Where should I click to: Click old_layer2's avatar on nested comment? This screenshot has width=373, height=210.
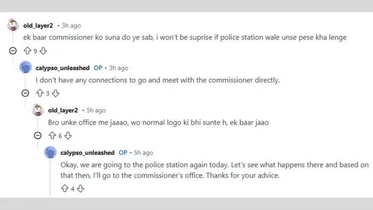pos(38,110)
